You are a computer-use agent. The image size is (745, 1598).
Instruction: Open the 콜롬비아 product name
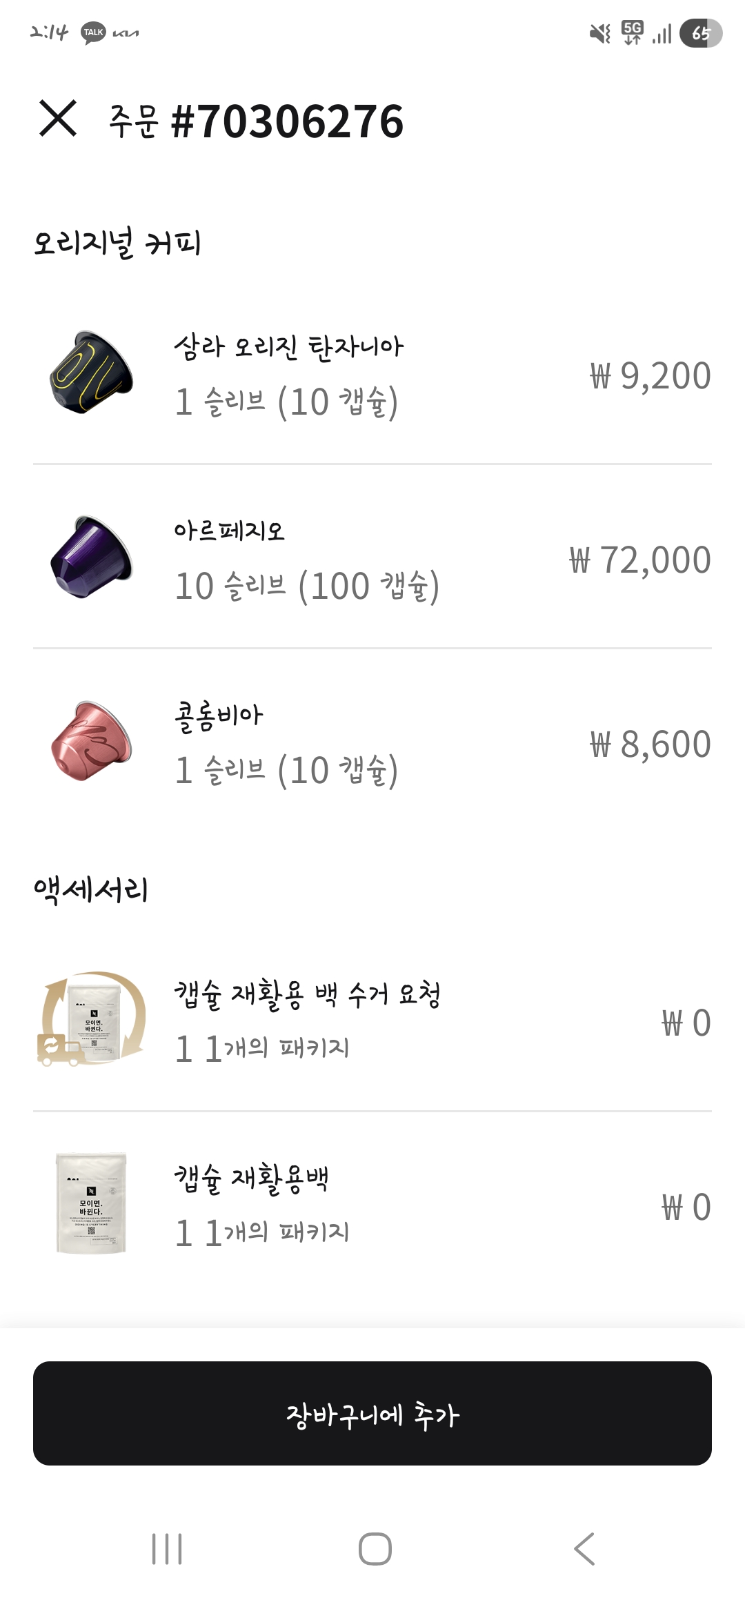coord(219,716)
